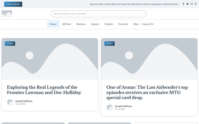Image resolution: width=199 pixels, height=124 pixels.
Task: Open the Contact Us menu item
Action: pyautogui.click(x=148, y=24)
